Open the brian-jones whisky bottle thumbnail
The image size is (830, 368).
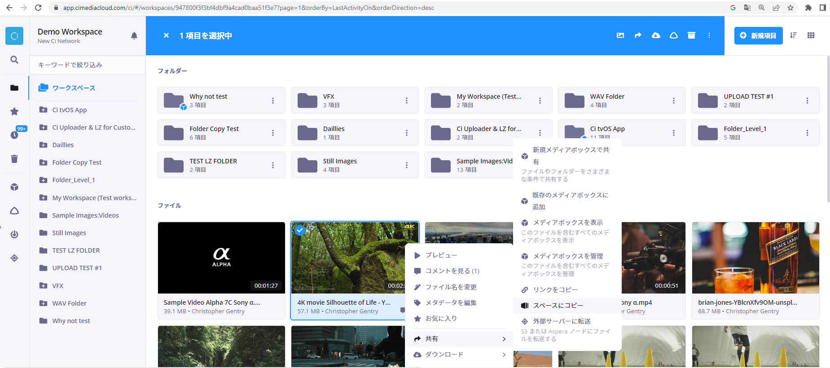click(755, 258)
